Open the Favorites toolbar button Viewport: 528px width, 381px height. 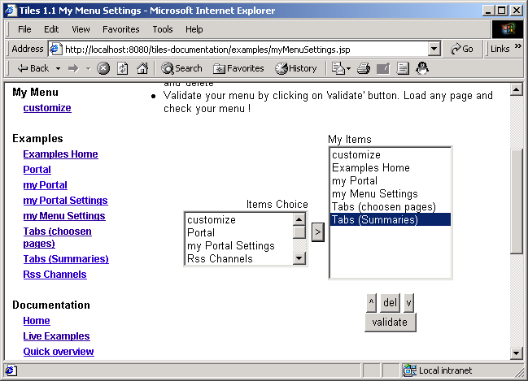(238, 68)
